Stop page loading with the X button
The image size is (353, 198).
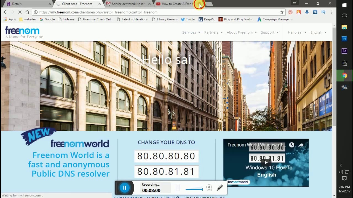pos(20,12)
